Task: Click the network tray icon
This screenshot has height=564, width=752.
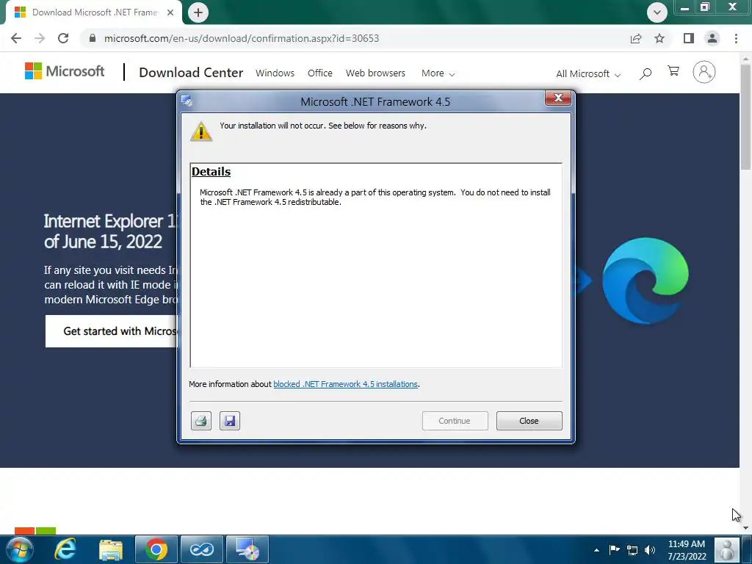Action: [632, 550]
